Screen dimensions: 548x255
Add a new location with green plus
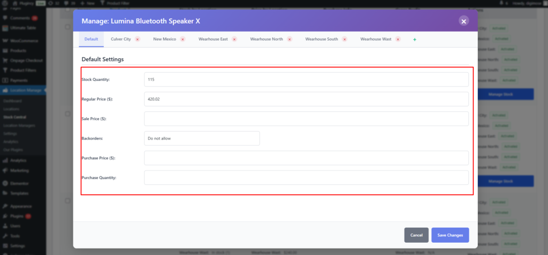415,40
